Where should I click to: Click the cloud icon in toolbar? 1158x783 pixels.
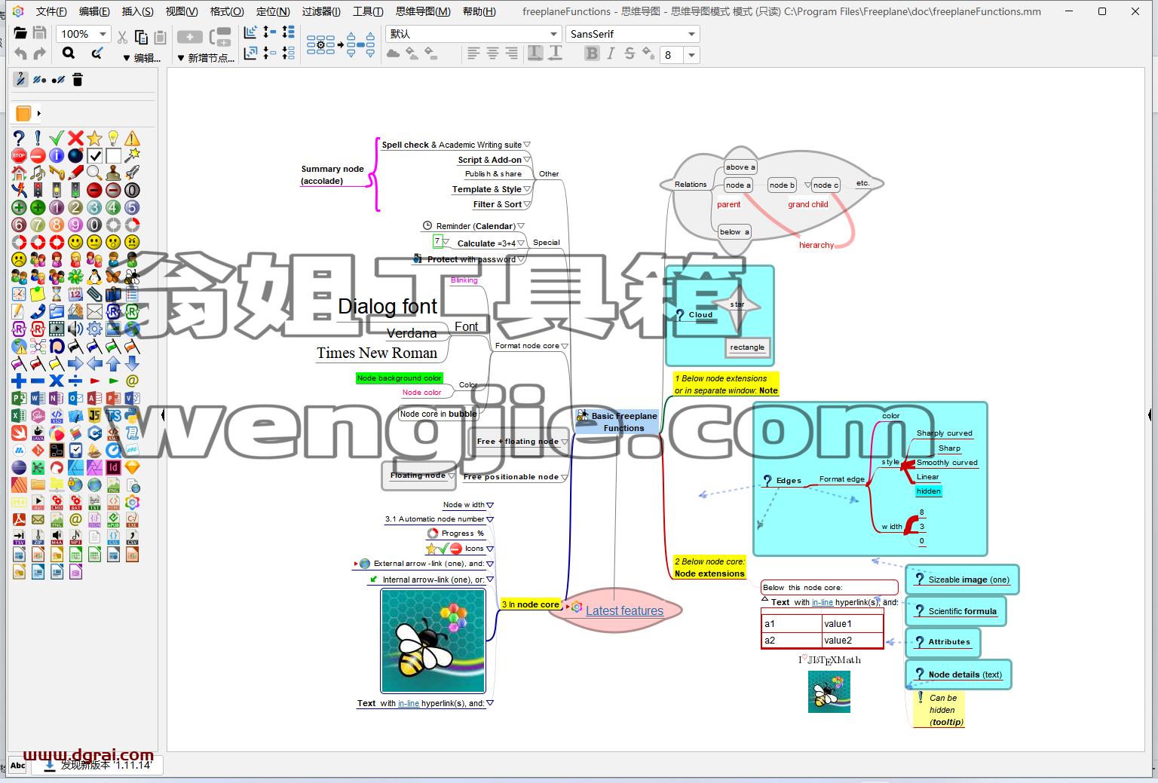[393, 54]
